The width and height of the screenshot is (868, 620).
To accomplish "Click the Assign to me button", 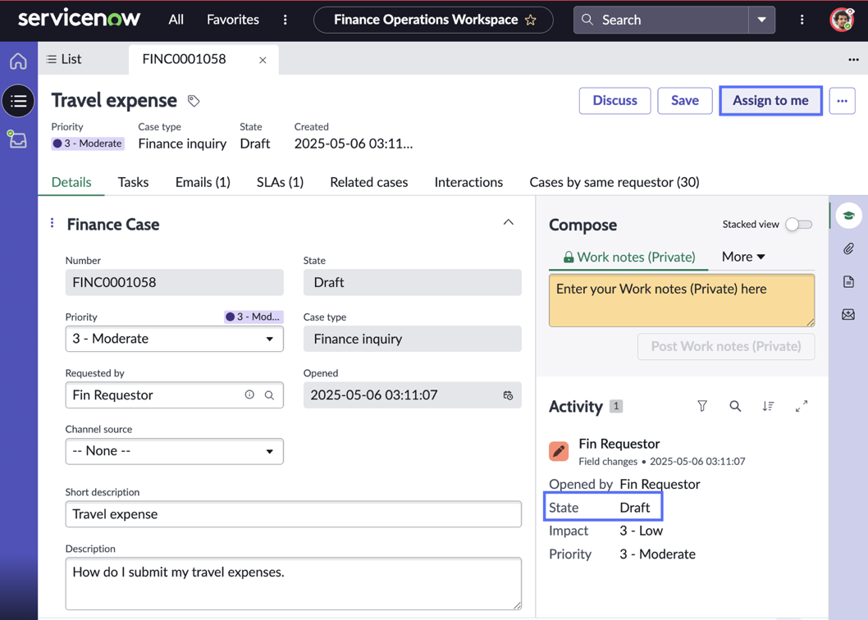I will pyautogui.click(x=770, y=101).
